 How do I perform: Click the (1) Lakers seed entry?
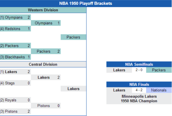click(9, 72)
